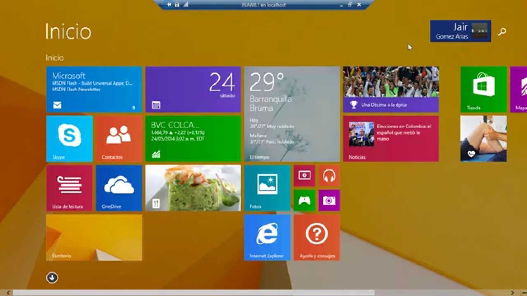
Task: Click the lock icon on the connection bar
Action: click(x=177, y=5)
